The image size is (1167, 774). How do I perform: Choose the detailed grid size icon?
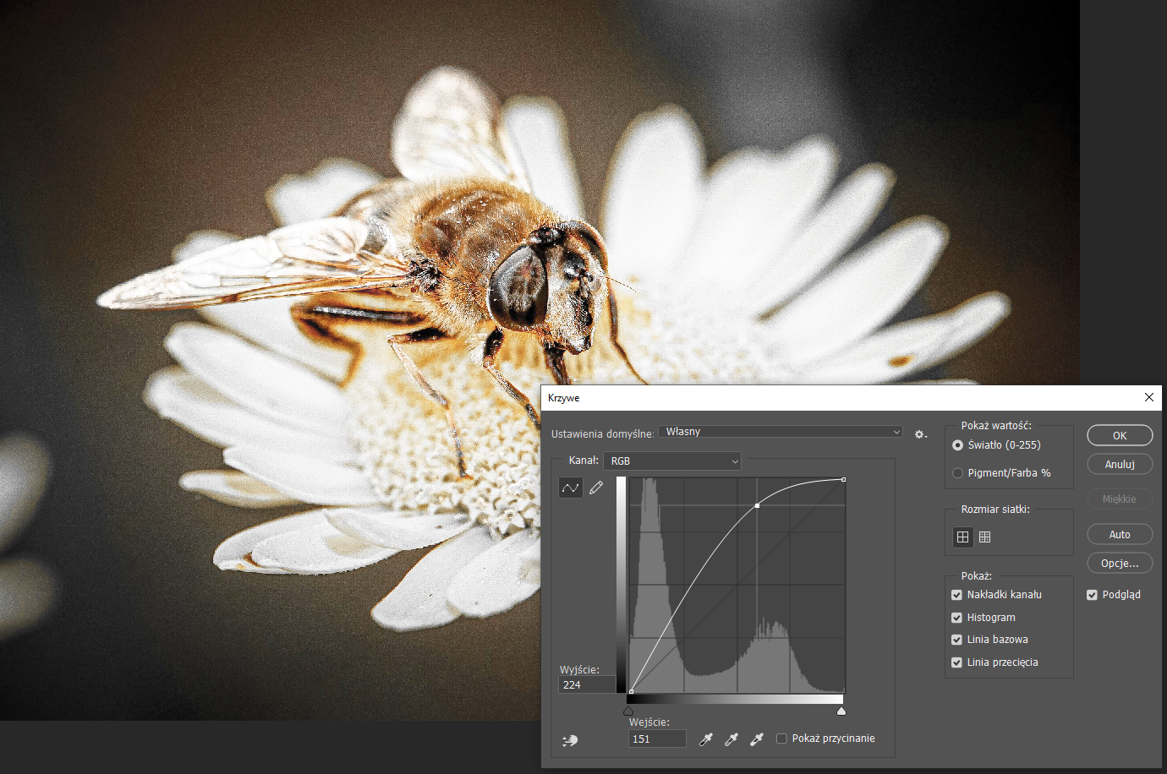point(984,537)
